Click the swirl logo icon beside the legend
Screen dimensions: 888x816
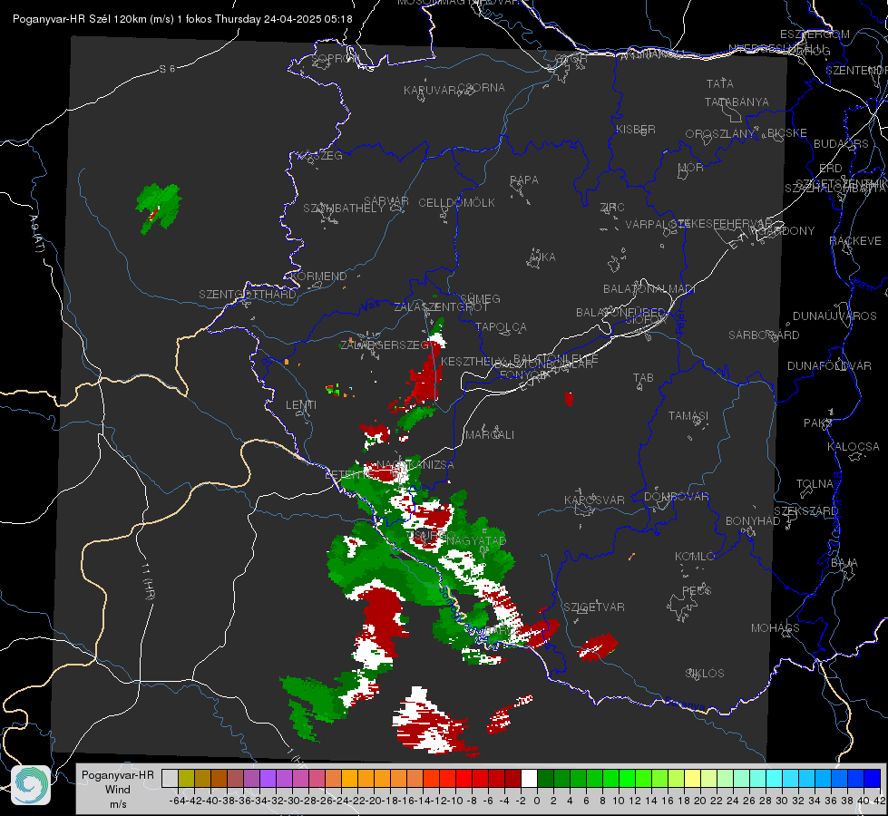coord(31,785)
